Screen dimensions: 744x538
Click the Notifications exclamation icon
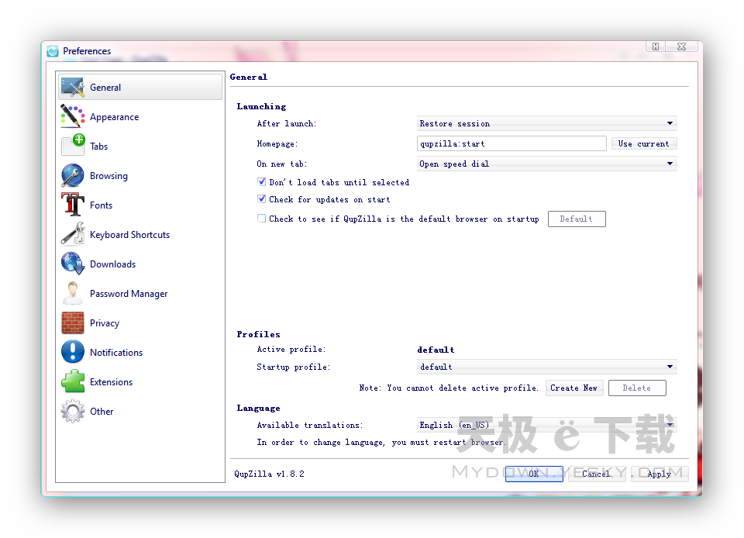(73, 352)
